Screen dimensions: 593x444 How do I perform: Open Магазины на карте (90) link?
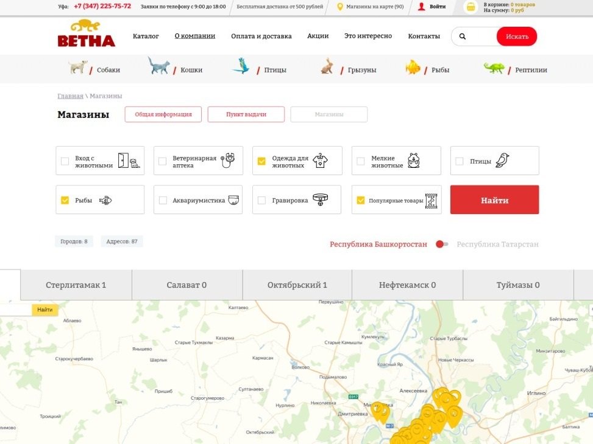[x=375, y=7]
